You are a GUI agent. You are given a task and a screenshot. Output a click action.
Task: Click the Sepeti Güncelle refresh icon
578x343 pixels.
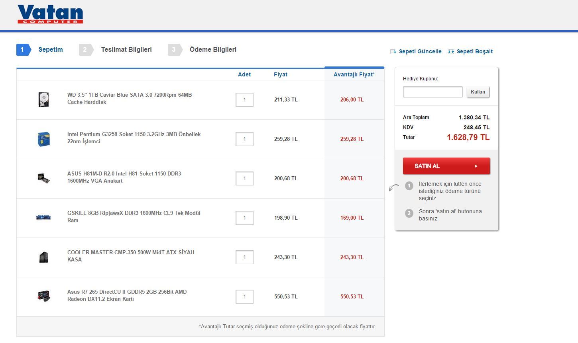coord(393,52)
